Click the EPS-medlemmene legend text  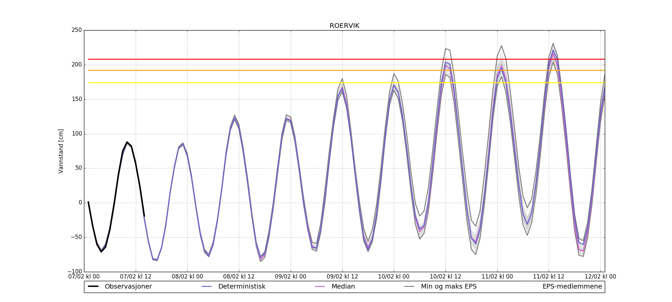pyautogui.click(x=572, y=287)
